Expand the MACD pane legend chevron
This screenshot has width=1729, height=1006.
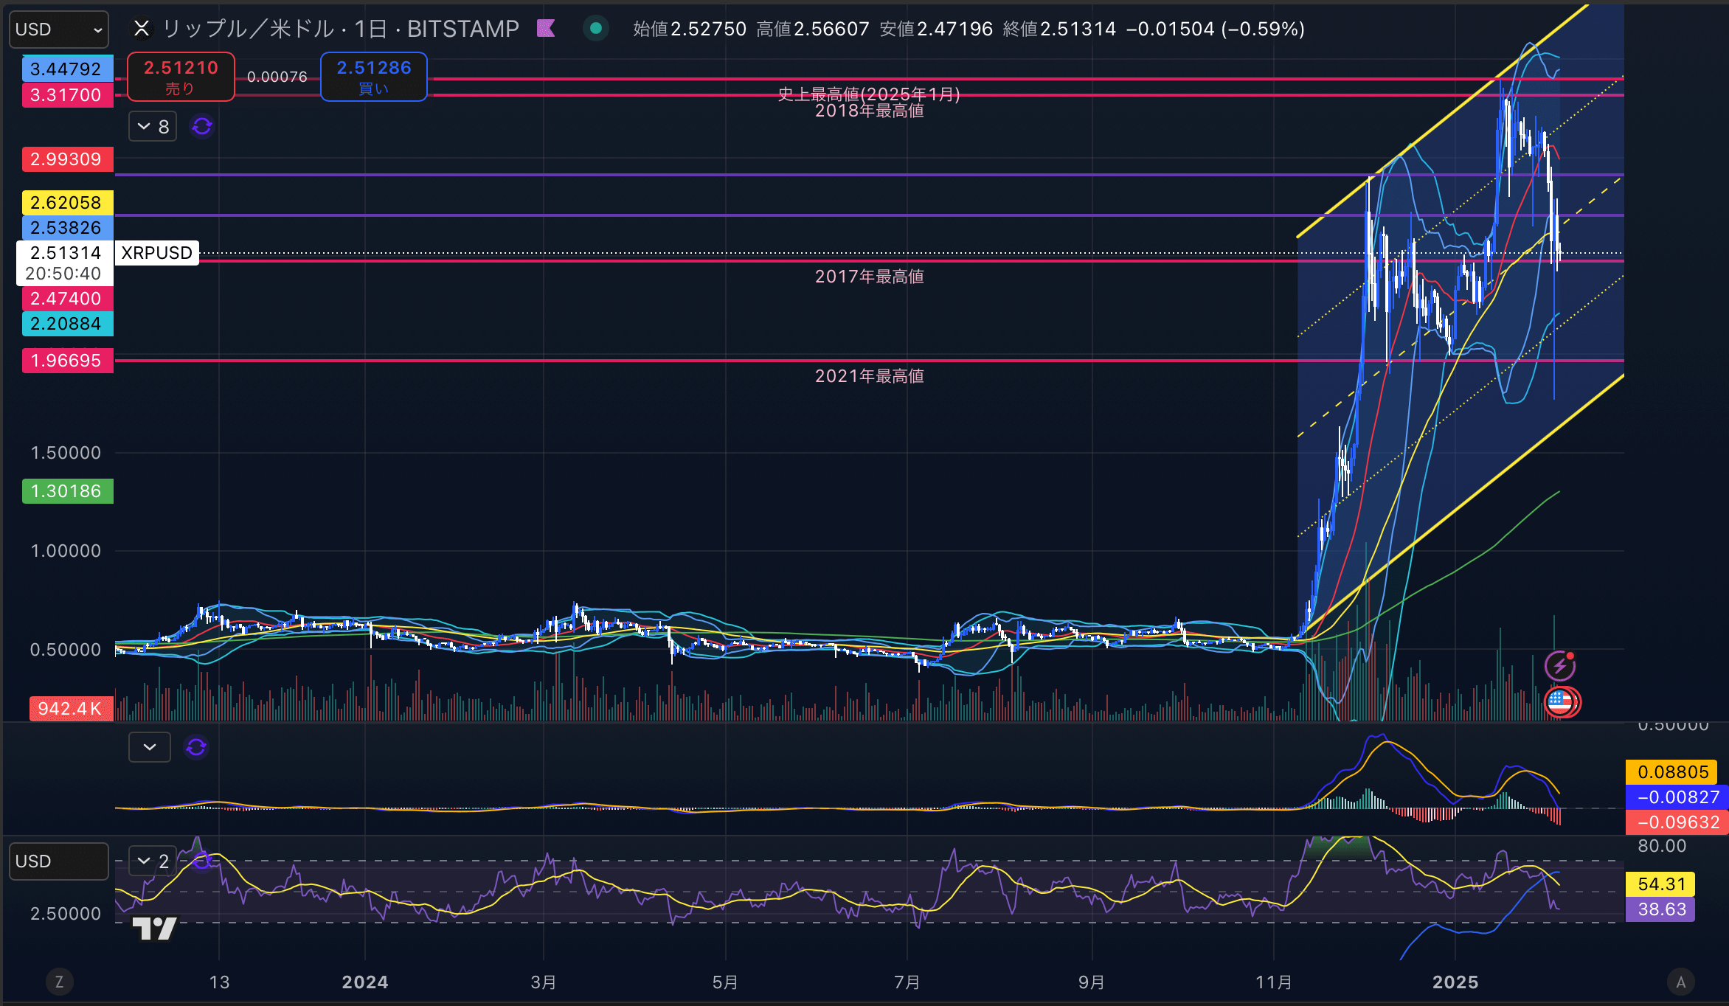tap(150, 747)
